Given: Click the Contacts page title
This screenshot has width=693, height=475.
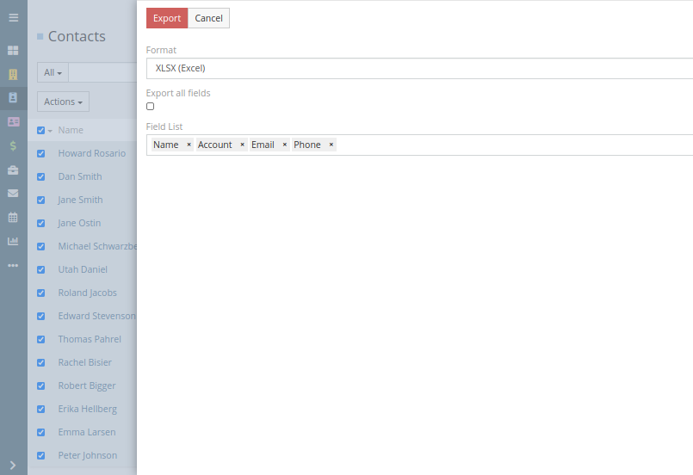Looking at the screenshot, I should point(77,36).
